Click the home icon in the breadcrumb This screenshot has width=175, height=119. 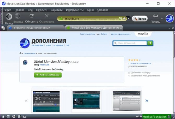pyautogui.click(x=21, y=53)
